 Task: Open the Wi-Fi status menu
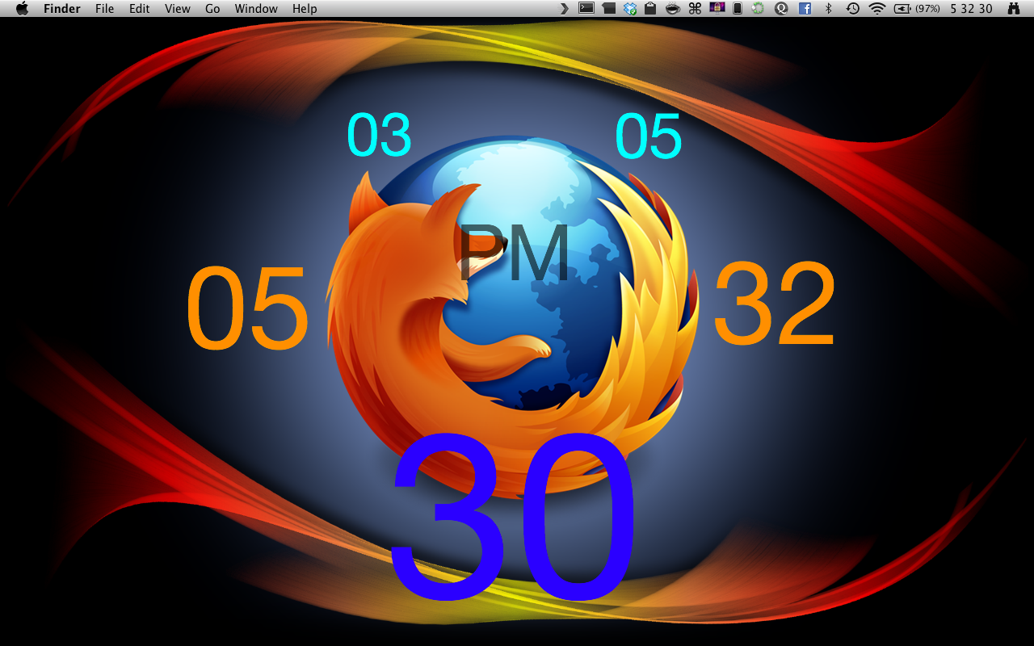pos(877,9)
